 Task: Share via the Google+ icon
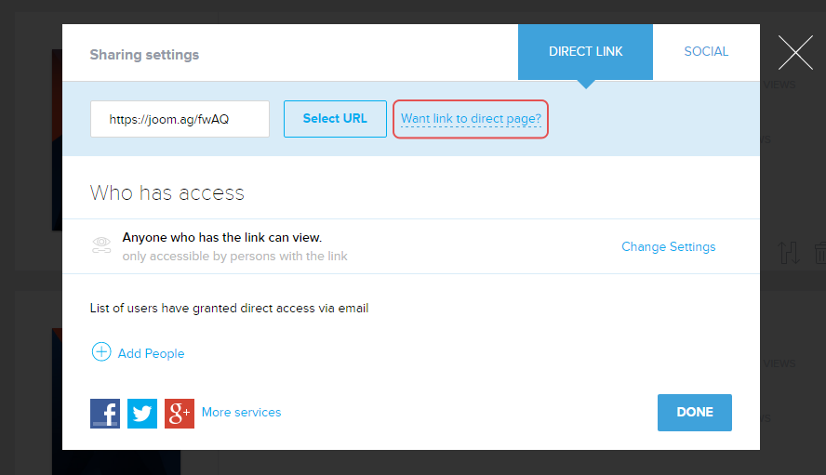pos(180,413)
